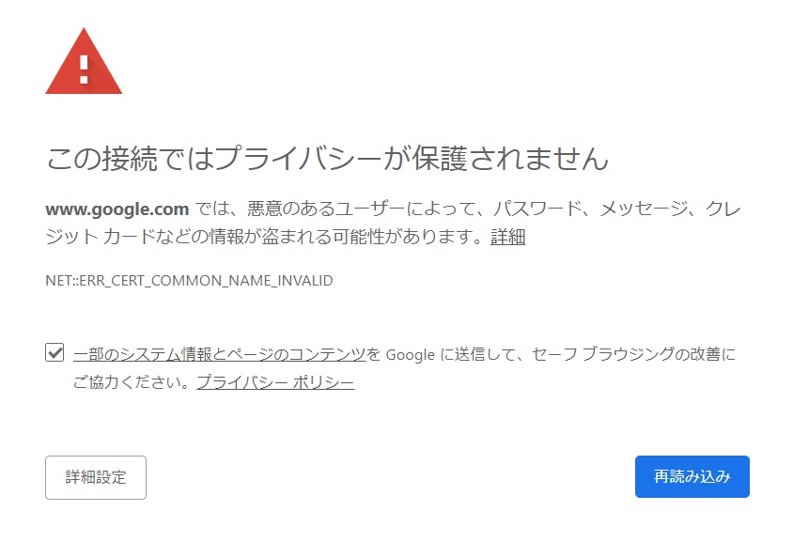This screenshot has width=809, height=542.
Task: Open the 詳細 learn more link
Action: (507, 237)
